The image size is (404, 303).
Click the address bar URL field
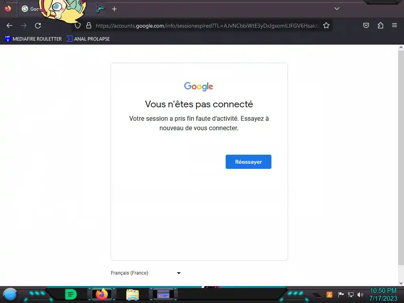click(207, 26)
